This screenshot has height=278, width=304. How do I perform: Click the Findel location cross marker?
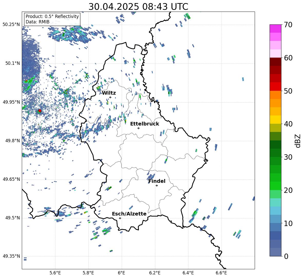[x=157, y=186]
